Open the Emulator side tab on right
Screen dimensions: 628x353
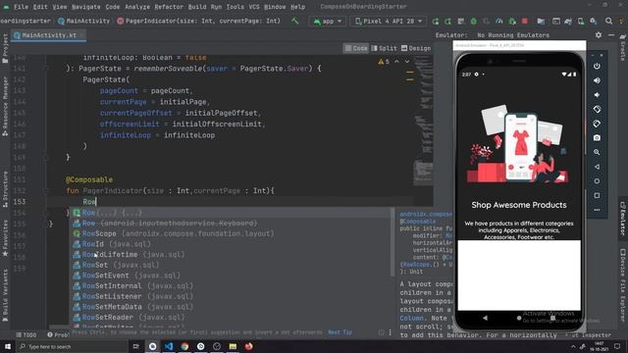tap(623, 219)
